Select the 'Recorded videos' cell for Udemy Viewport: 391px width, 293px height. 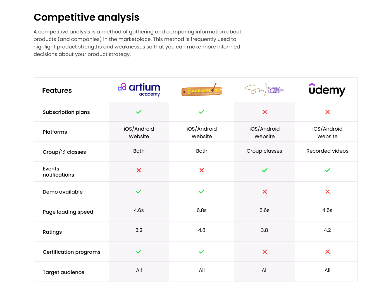[327, 151]
